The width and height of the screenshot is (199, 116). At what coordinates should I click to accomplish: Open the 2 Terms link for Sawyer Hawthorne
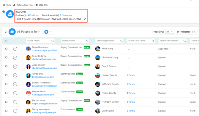(x=131, y=84)
